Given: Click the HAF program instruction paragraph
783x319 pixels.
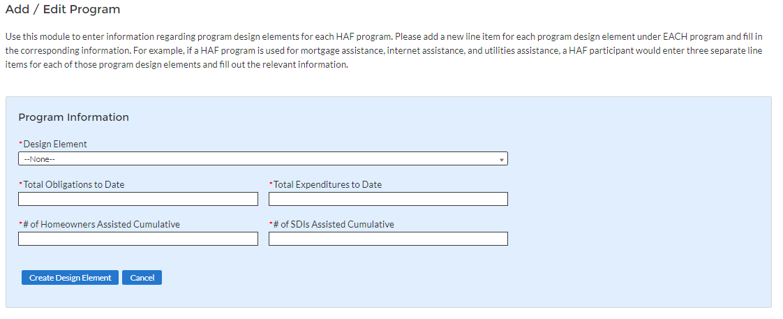Looking at the screenshot, I should pyautogui.click(x=384, y=51).
